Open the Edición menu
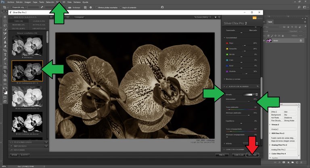 click(19, 2)
